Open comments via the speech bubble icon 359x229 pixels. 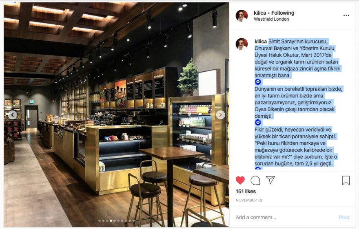[255, 180]
